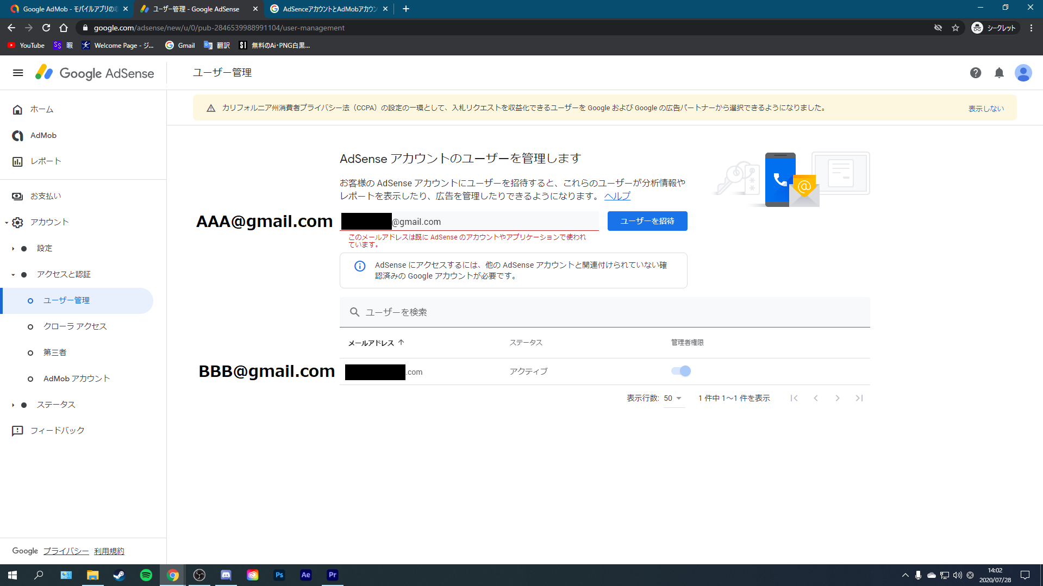The height and width of the screenshot is (586, 1043).
Task: Click the お支払い payment icon
Action: click(17, 196)
